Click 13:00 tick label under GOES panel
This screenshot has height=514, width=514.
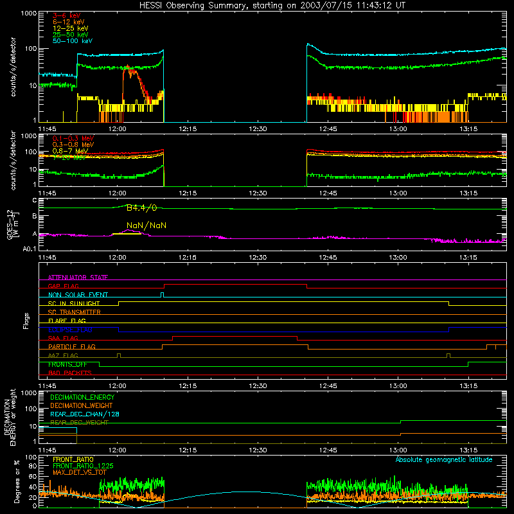pyautogui.click(x=398, y=258)
